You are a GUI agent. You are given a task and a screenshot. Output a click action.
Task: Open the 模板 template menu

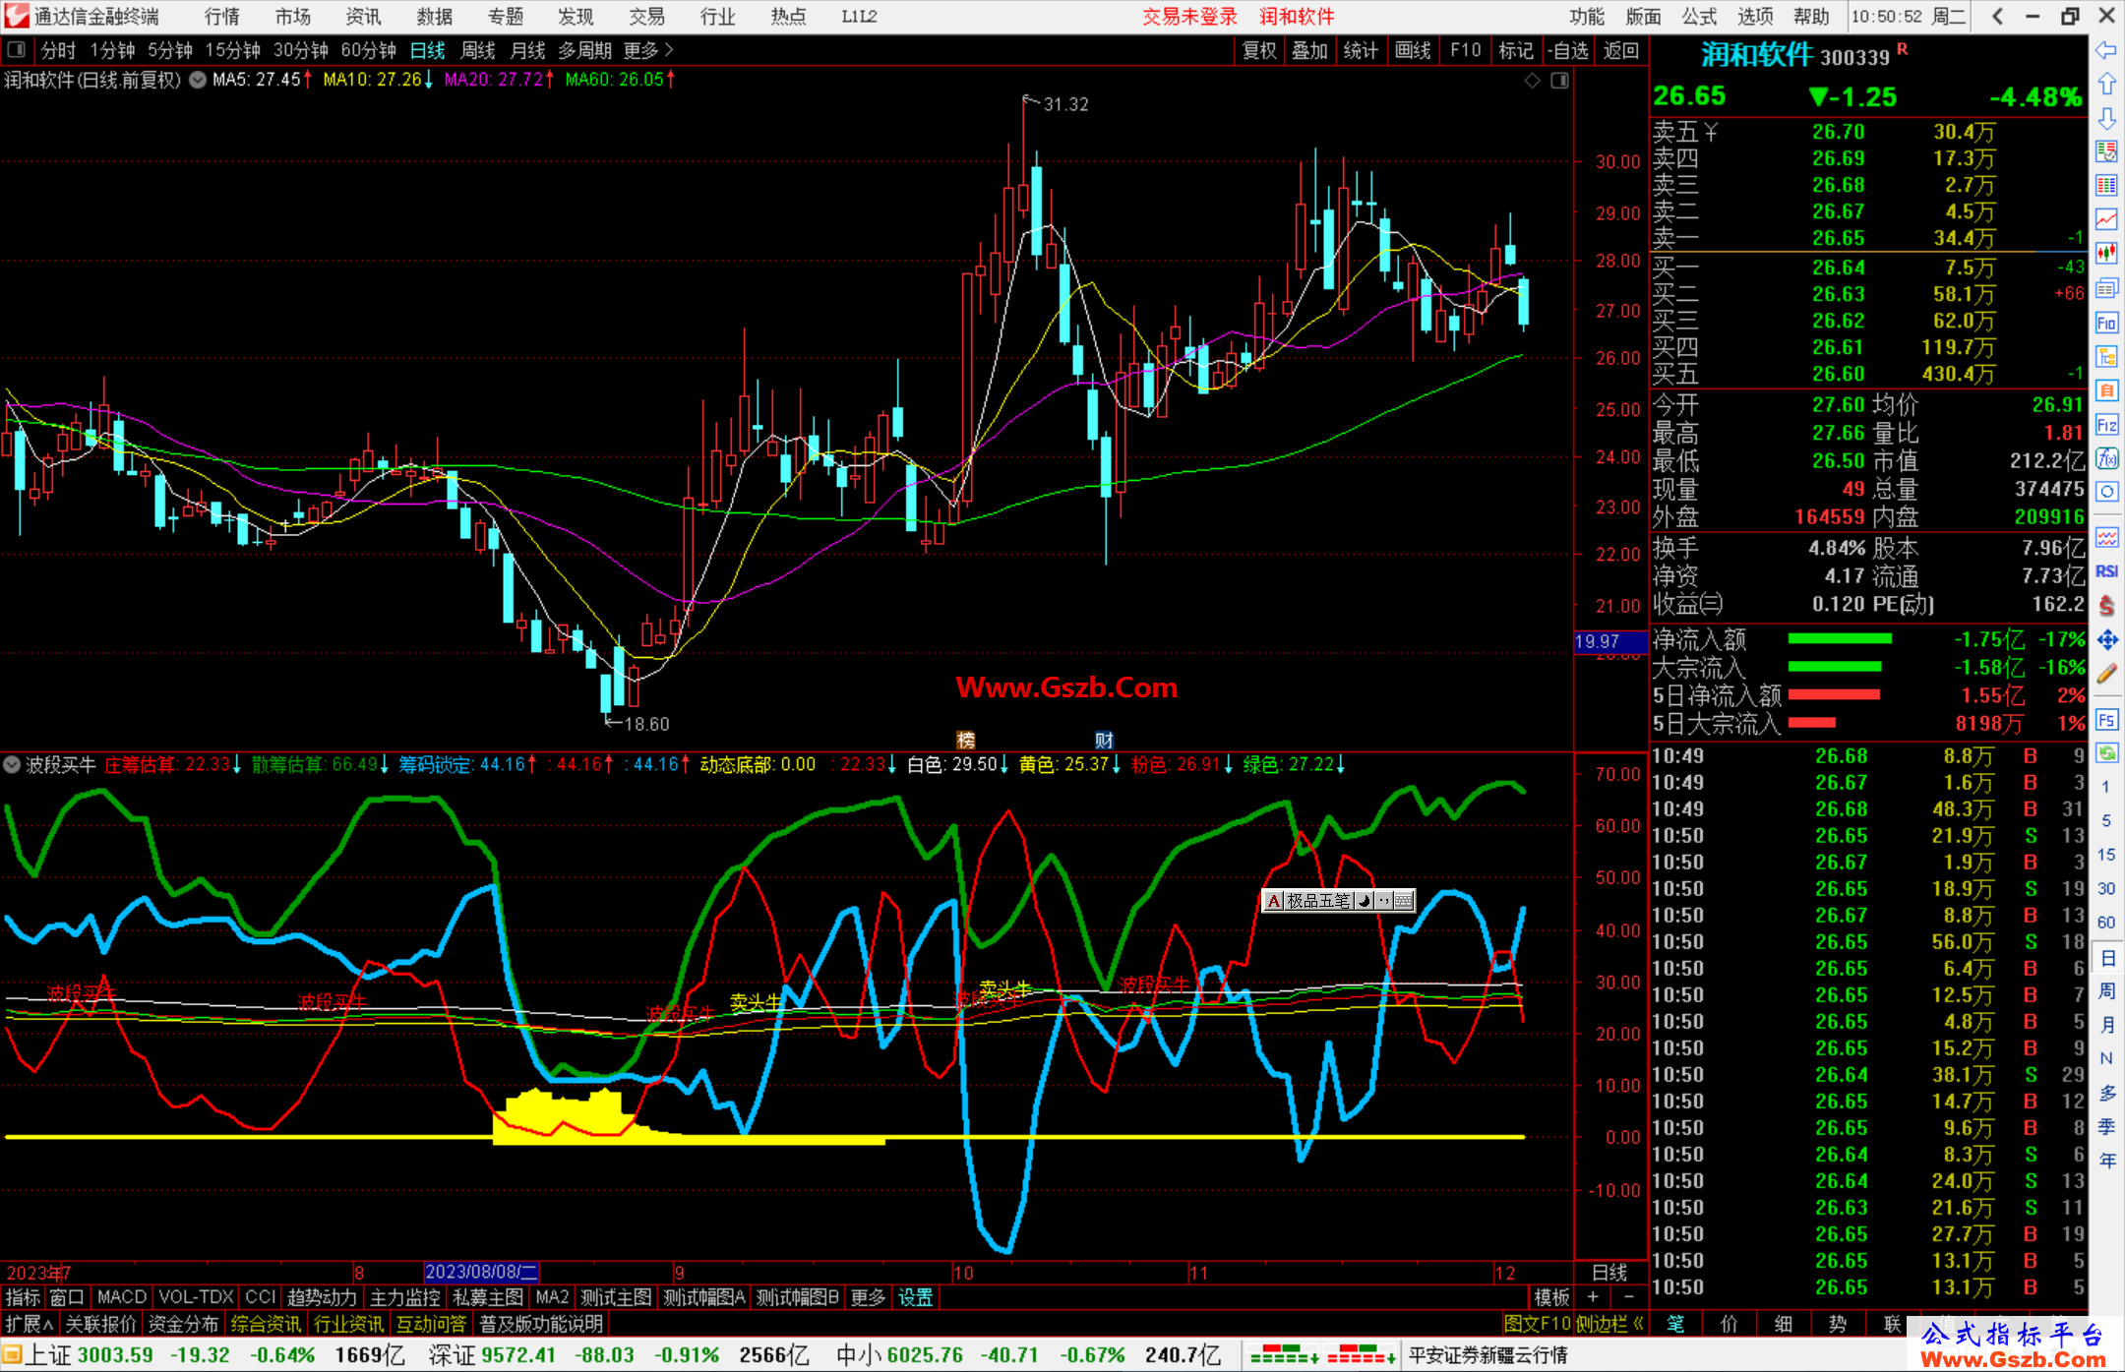[1552, 1297]
